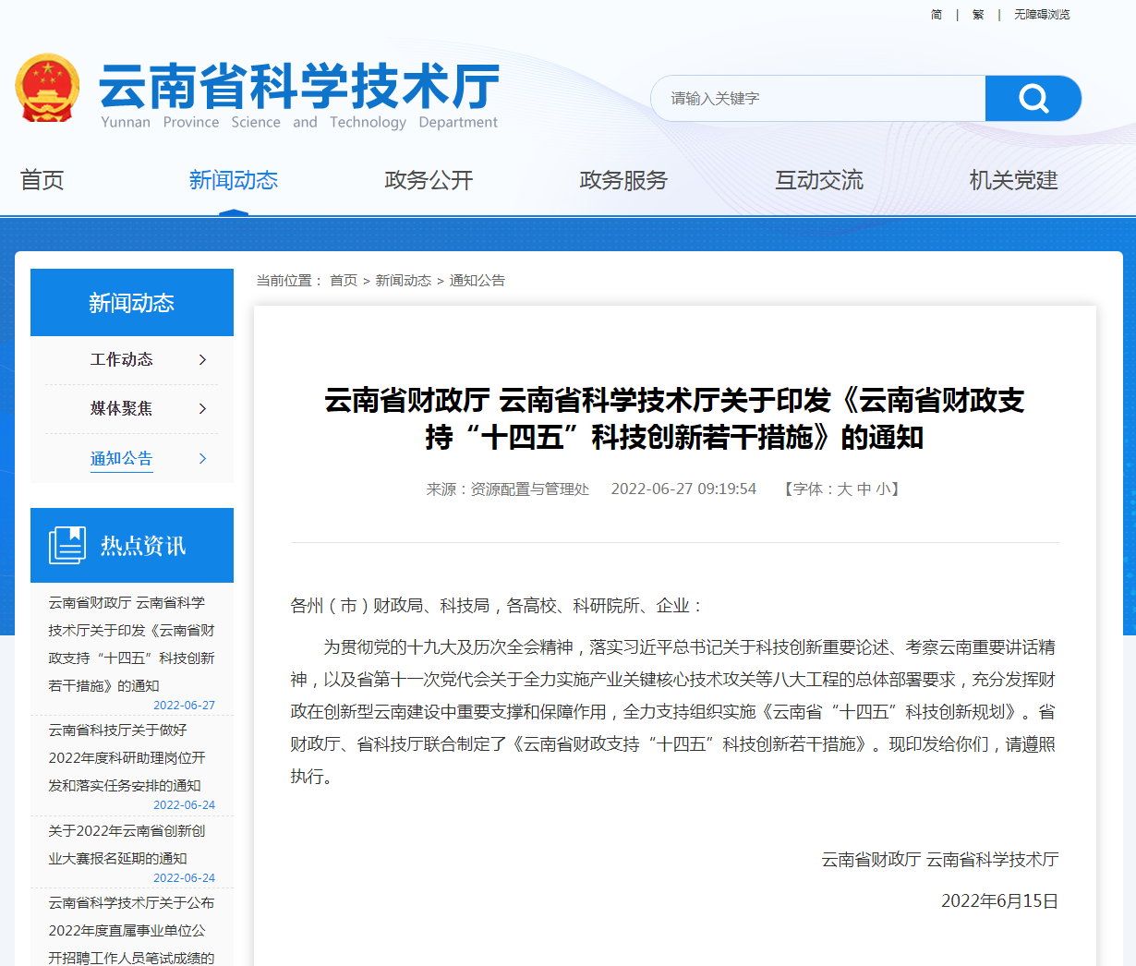Expand the 通知公告 chevron arrow
This screenshot has width=1136, height=966.
click(x=202, y=459)
